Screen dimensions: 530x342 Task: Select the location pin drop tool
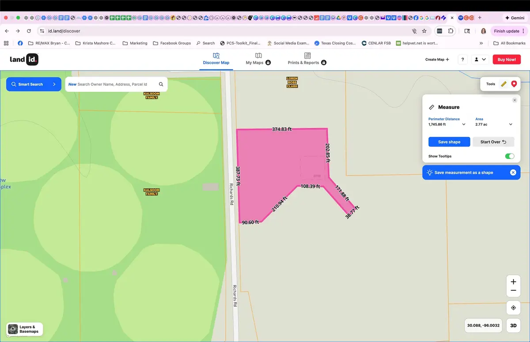513,84
